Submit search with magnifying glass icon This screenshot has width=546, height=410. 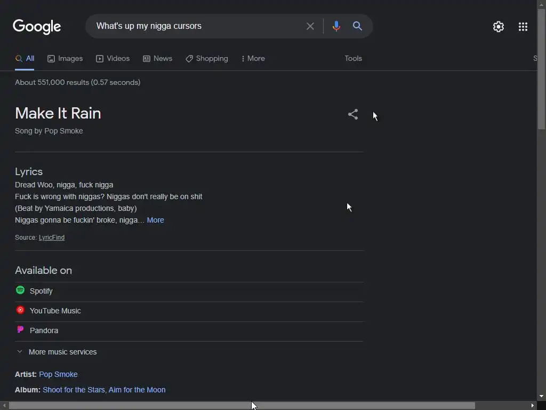tap(357, 26)
